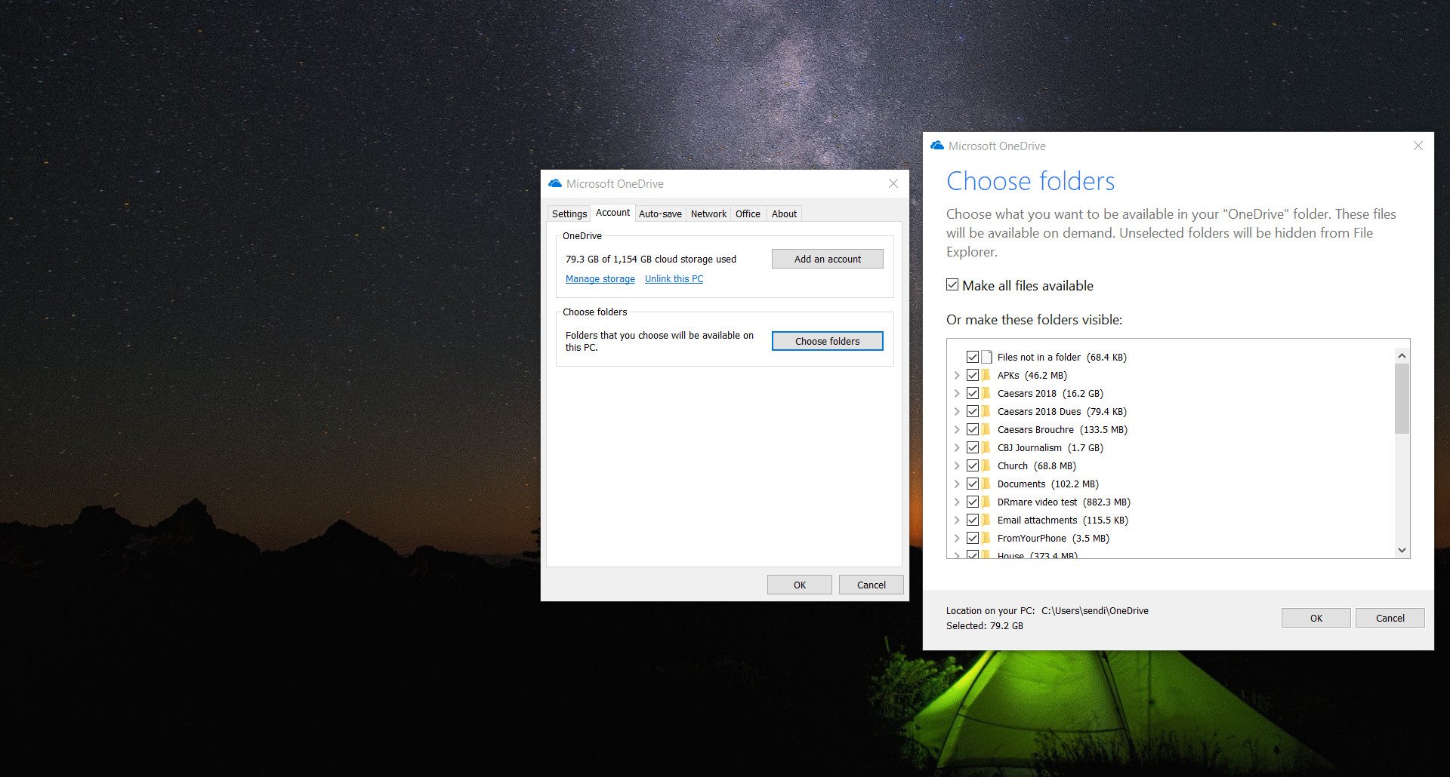Expand the Caesars 2018 (16.2 GB) folder

click(x=957, y=393)
